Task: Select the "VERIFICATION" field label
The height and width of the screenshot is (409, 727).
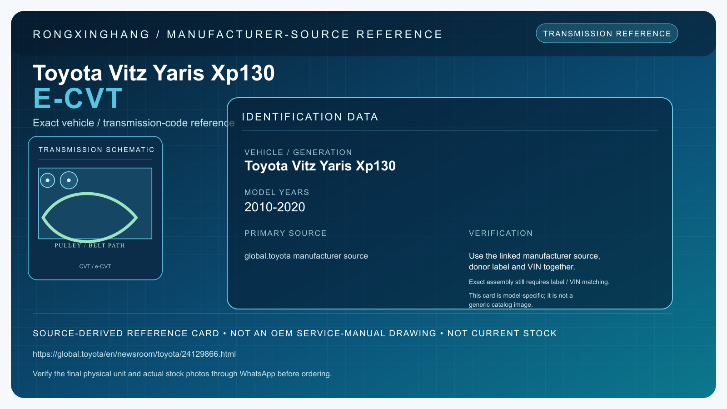Action: point(501,233)
